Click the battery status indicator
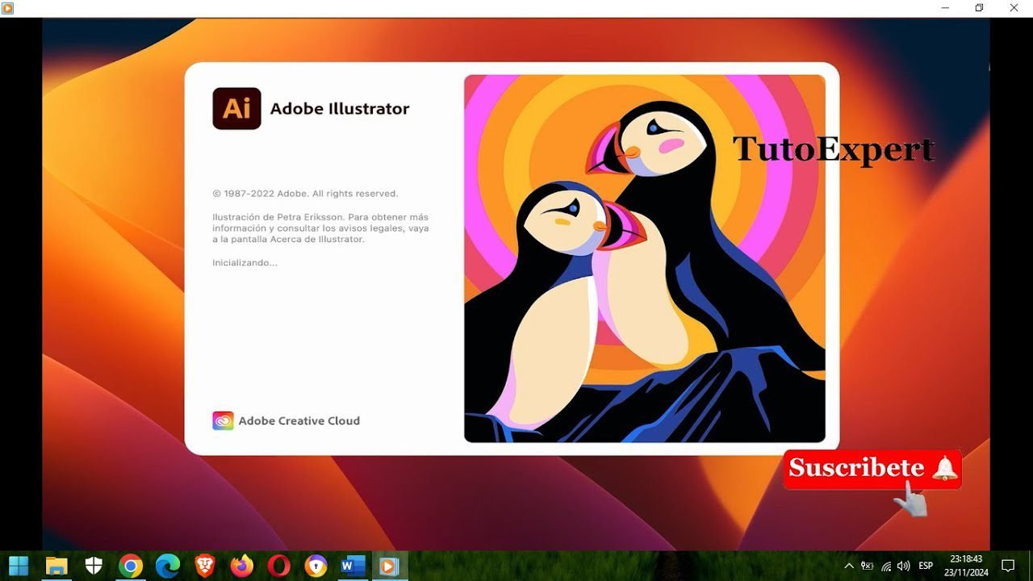The height and width of the screenshot is (581, 1033). [x=866, y=566]
